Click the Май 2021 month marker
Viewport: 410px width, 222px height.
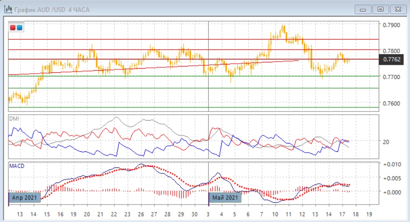[x=225, y=197]
